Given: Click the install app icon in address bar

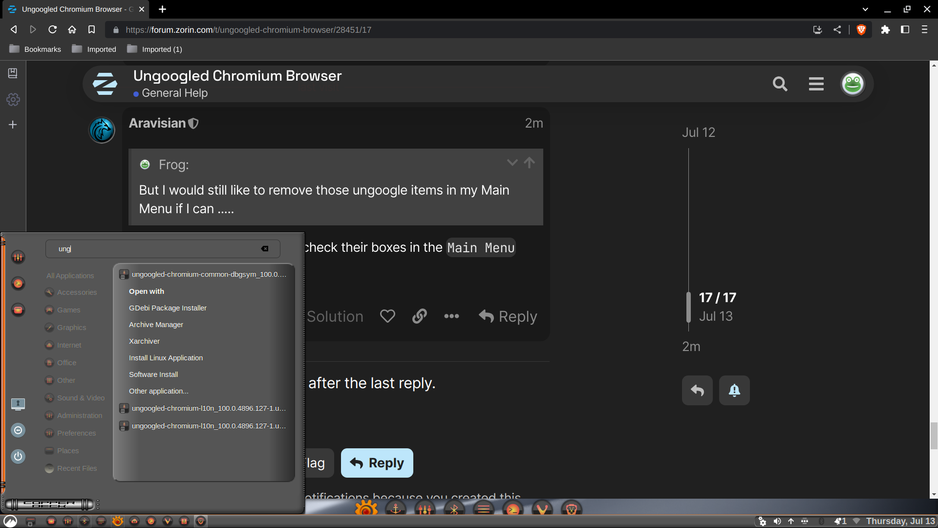Looking at the screenshot, I should point(817,30).
